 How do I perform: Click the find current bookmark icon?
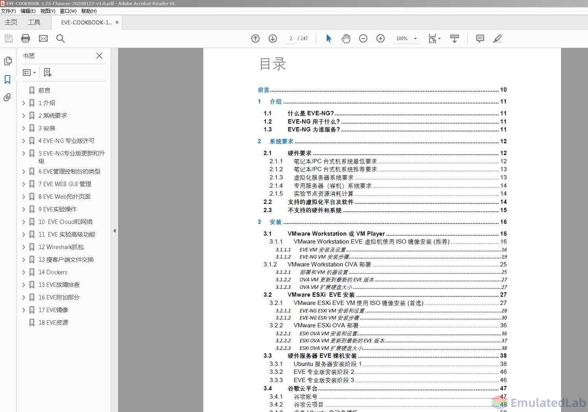(x=48, y=72)
